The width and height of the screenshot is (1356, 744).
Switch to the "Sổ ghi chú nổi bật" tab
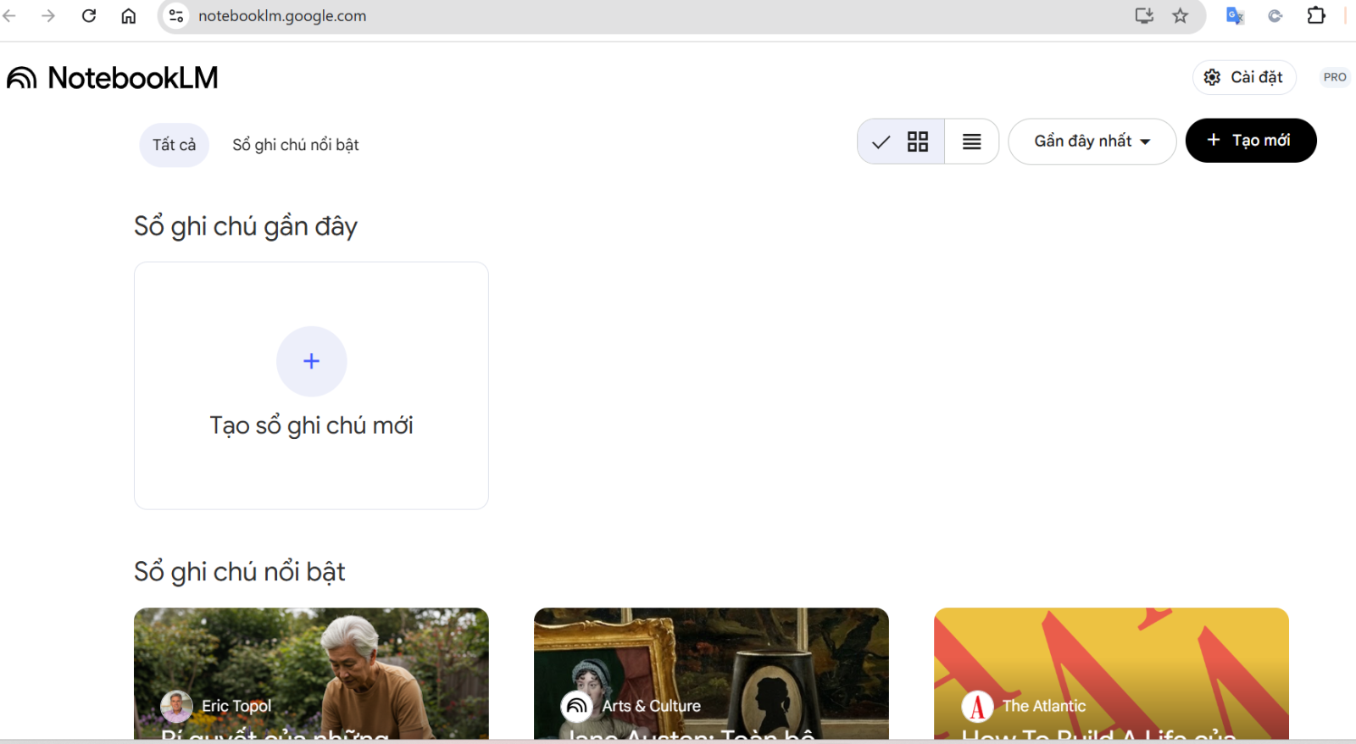(x=295, y=145)
